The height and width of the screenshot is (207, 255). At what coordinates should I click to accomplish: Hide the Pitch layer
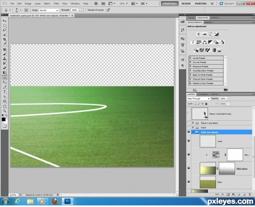point(189,182)
